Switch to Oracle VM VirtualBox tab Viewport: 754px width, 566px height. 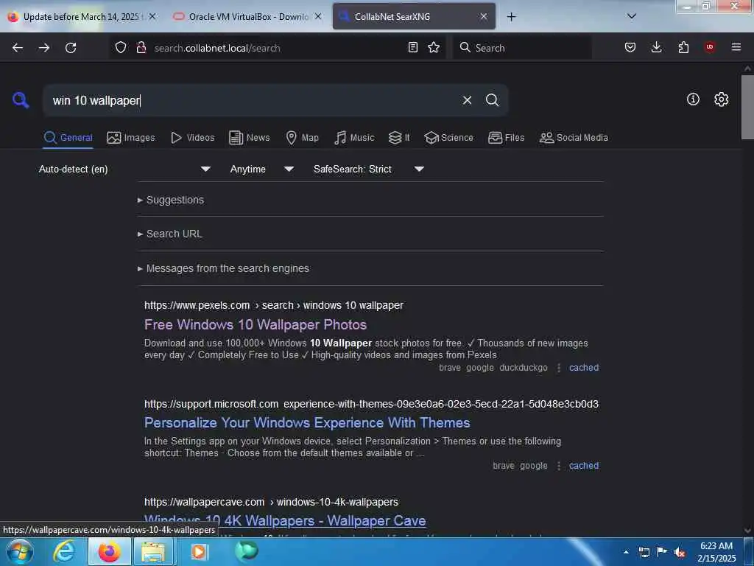[247, 17]
